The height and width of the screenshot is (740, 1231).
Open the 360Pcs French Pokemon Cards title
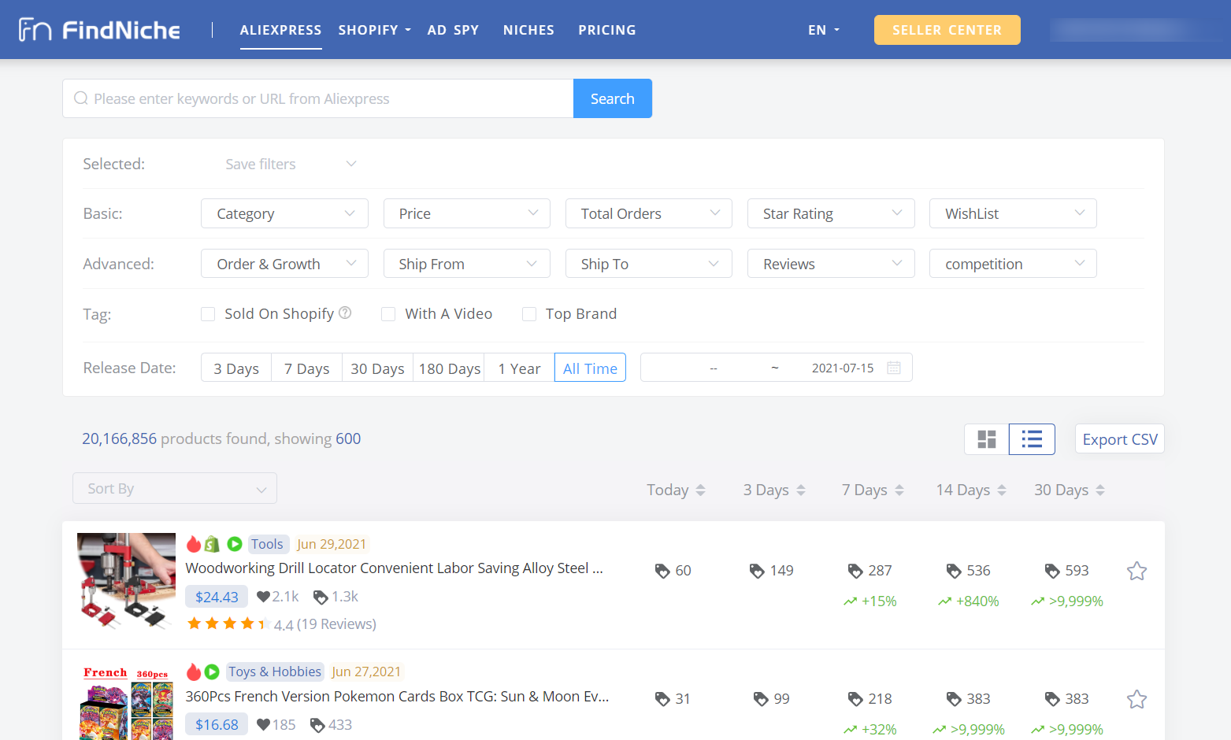[397, 697]
